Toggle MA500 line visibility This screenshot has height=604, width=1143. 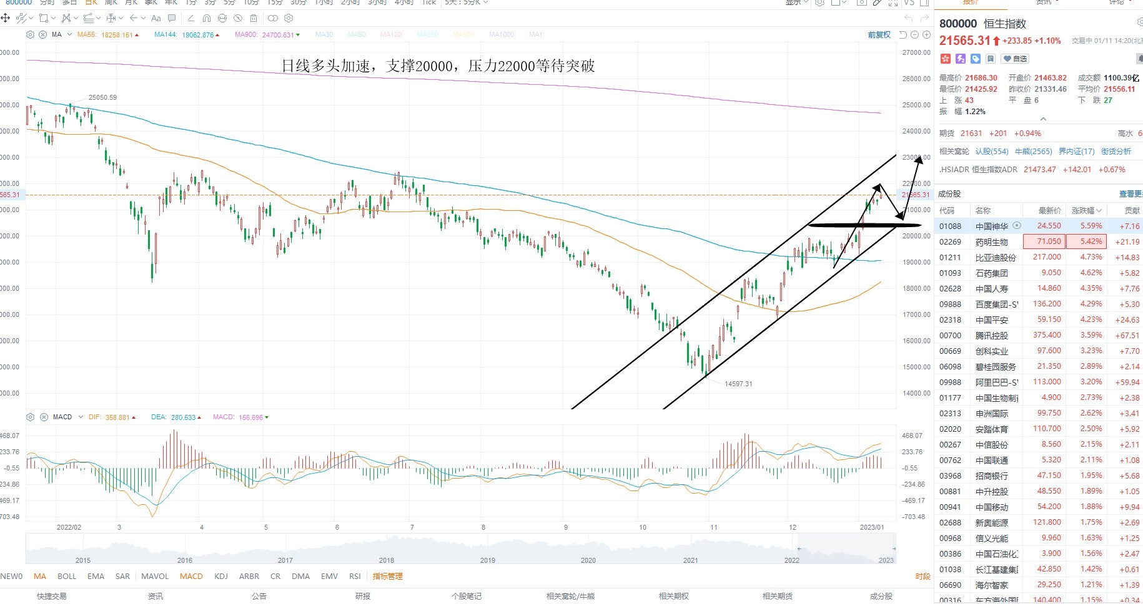coord(464,35)
